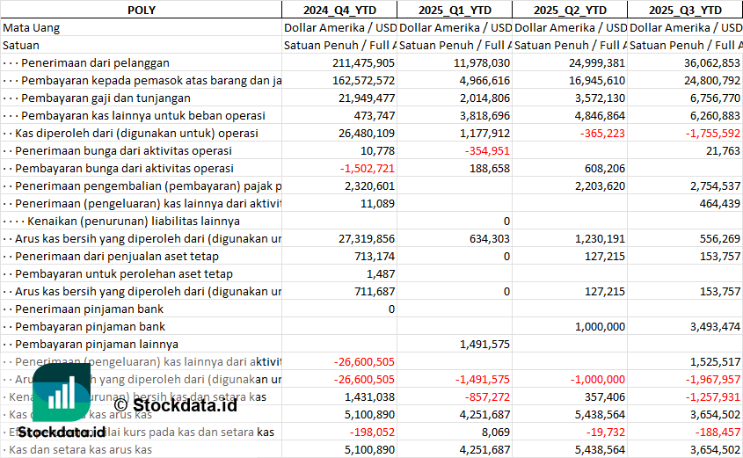Viewport: 743px width, 458px height.
Task: Select cell with value 2,754,537
Action: click(x=685, y=185)
